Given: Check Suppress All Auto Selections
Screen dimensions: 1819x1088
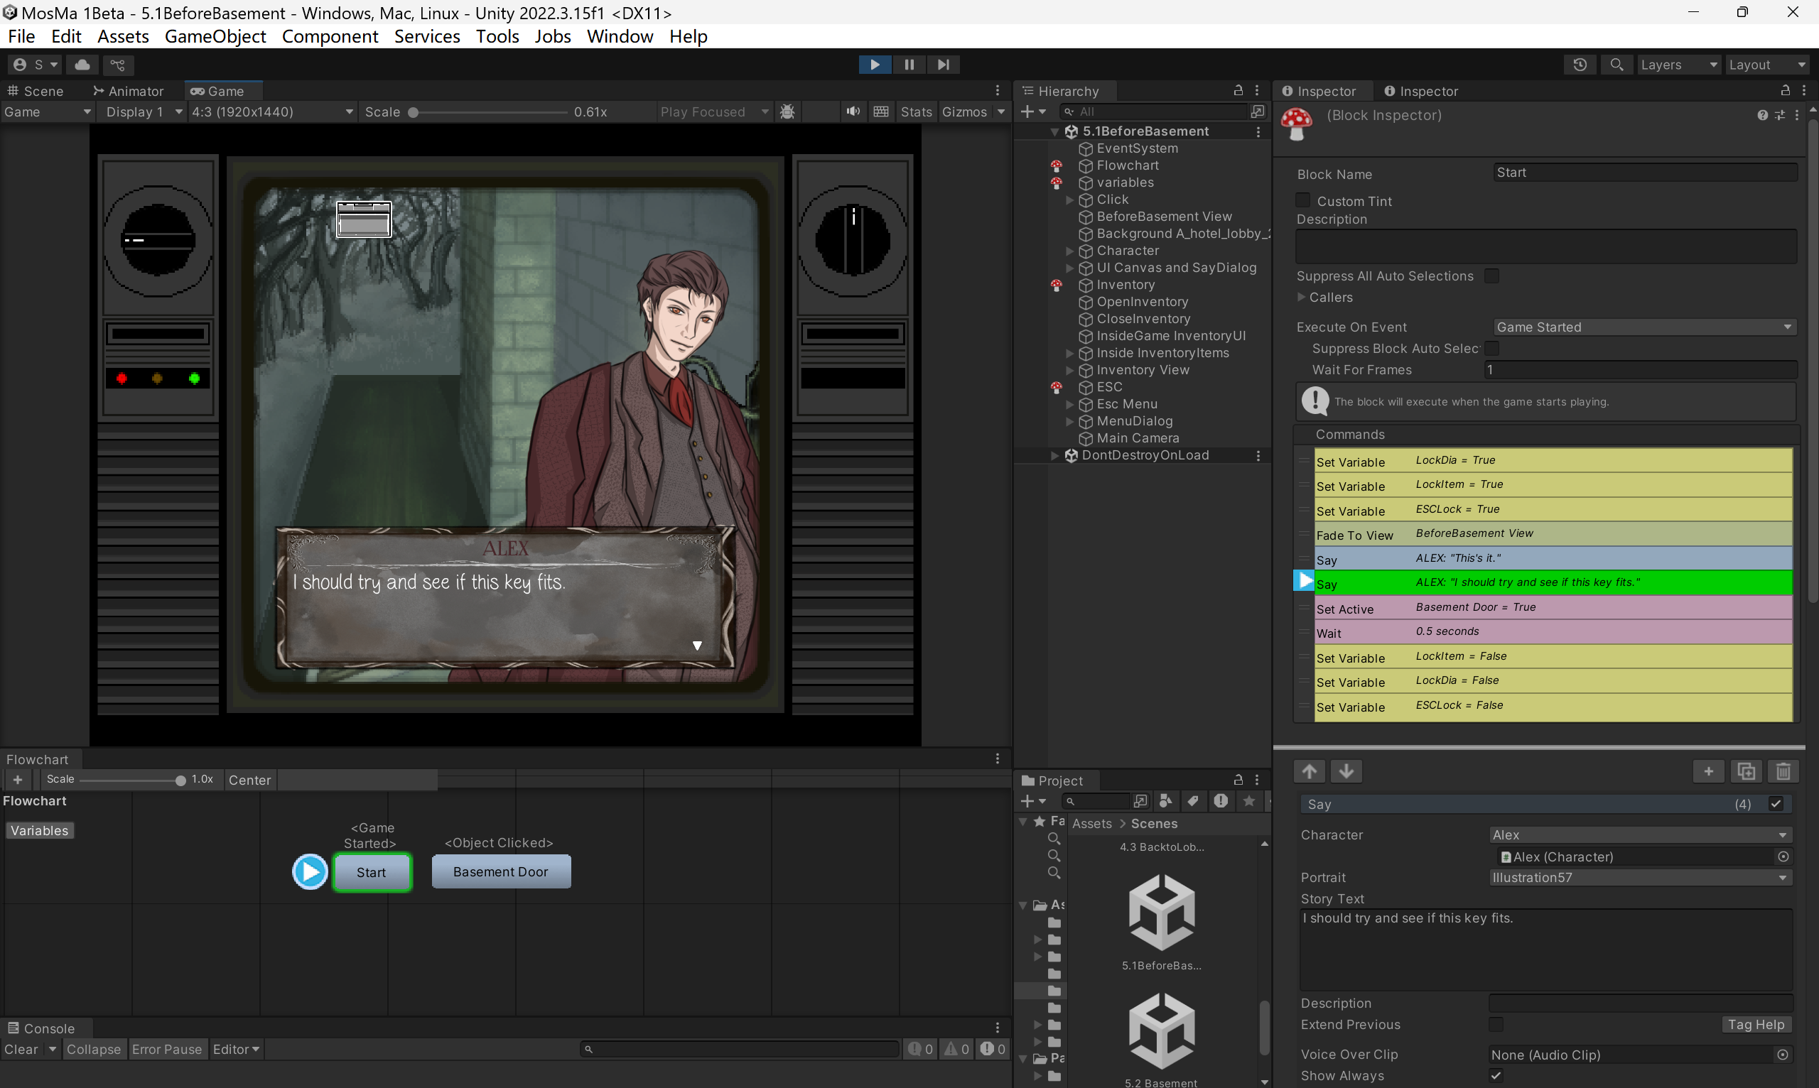Looking at the screenshot, I should 1491,276.
